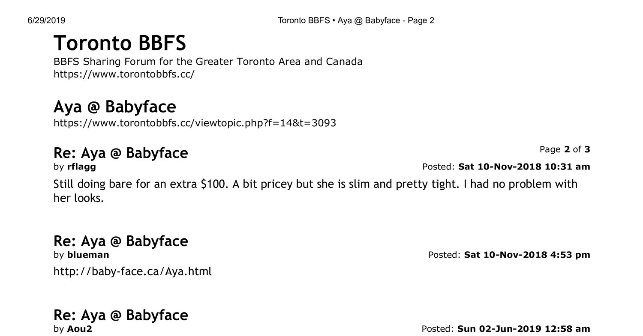This screenshot has height=336, width=643.
Task: Select username Aou2
Action: [79, 329]
